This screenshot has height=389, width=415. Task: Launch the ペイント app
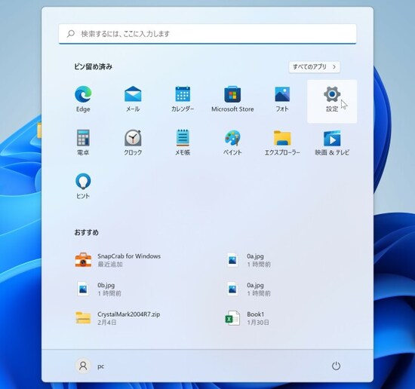232,142
